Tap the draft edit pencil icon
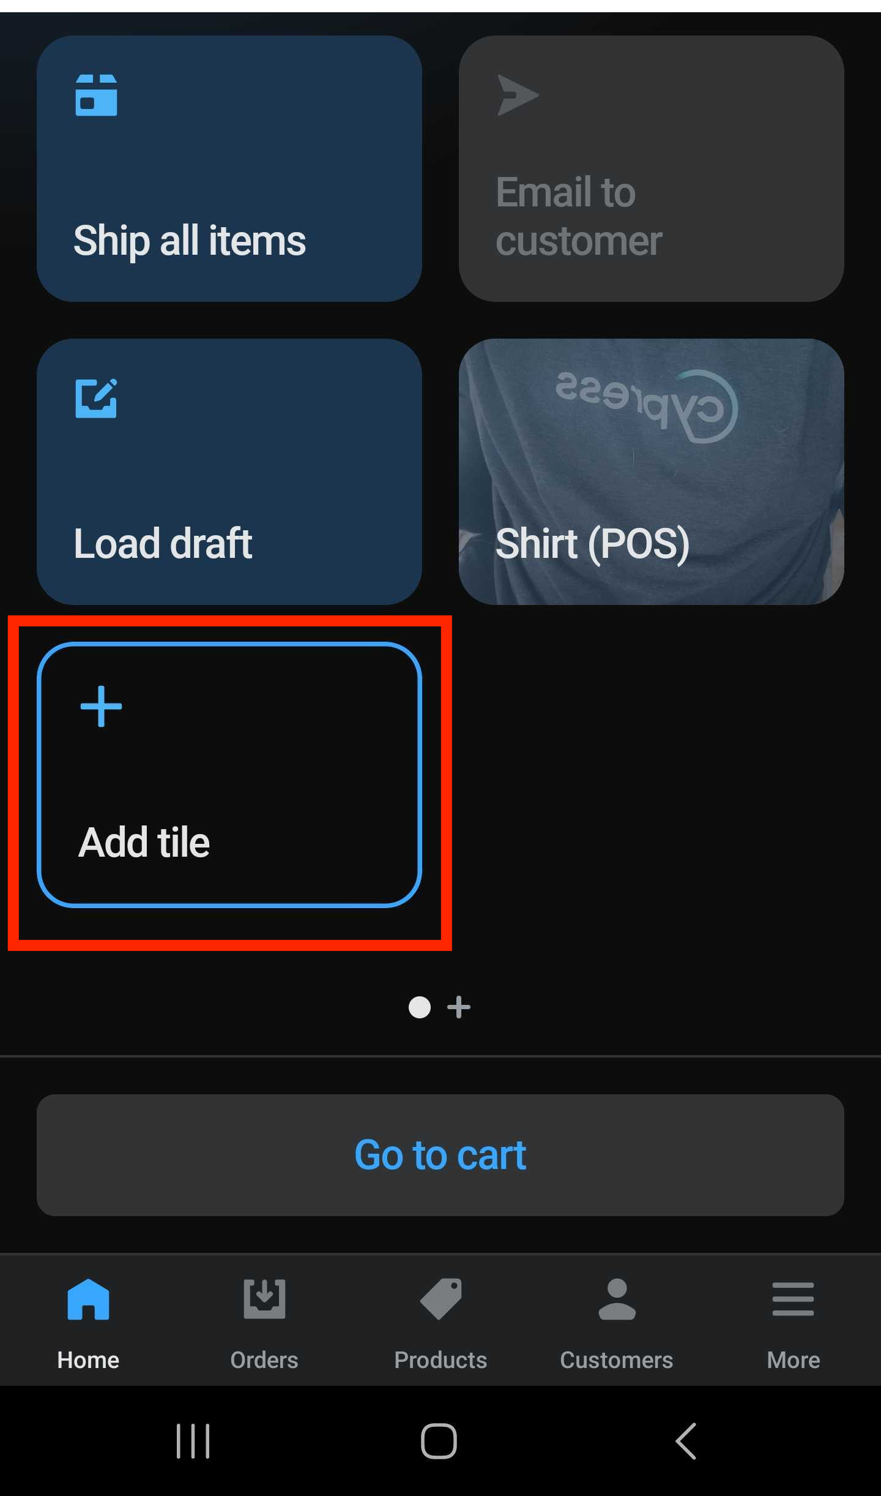Image resolution: width=881 pixels, height=1496 pixels. coord(96,398)
